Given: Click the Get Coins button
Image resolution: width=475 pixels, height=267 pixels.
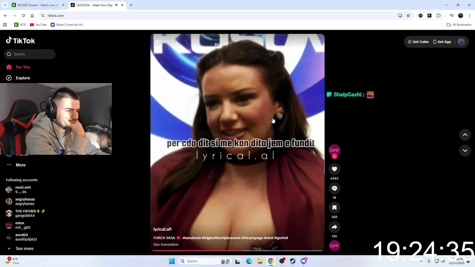Looking at the screenshot, I should click(x=418, y=42).
